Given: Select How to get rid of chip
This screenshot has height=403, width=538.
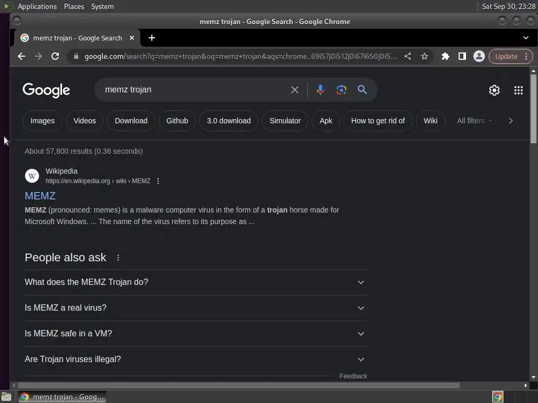Looking at the screenshot, I should pos(378,121).
